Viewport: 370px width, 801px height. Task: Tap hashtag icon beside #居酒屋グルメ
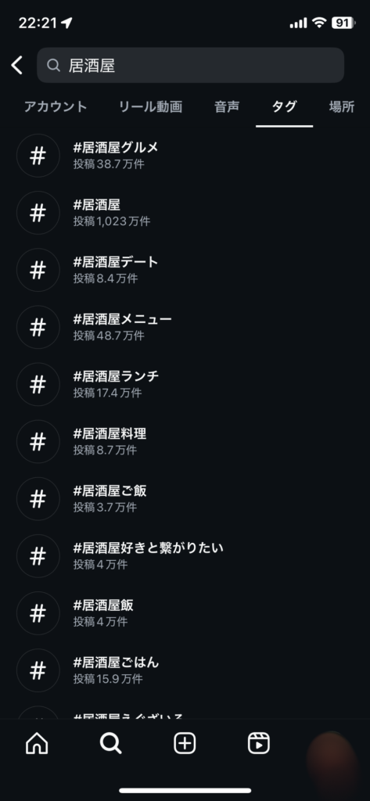pyautogui.click(x=38, y=156)
